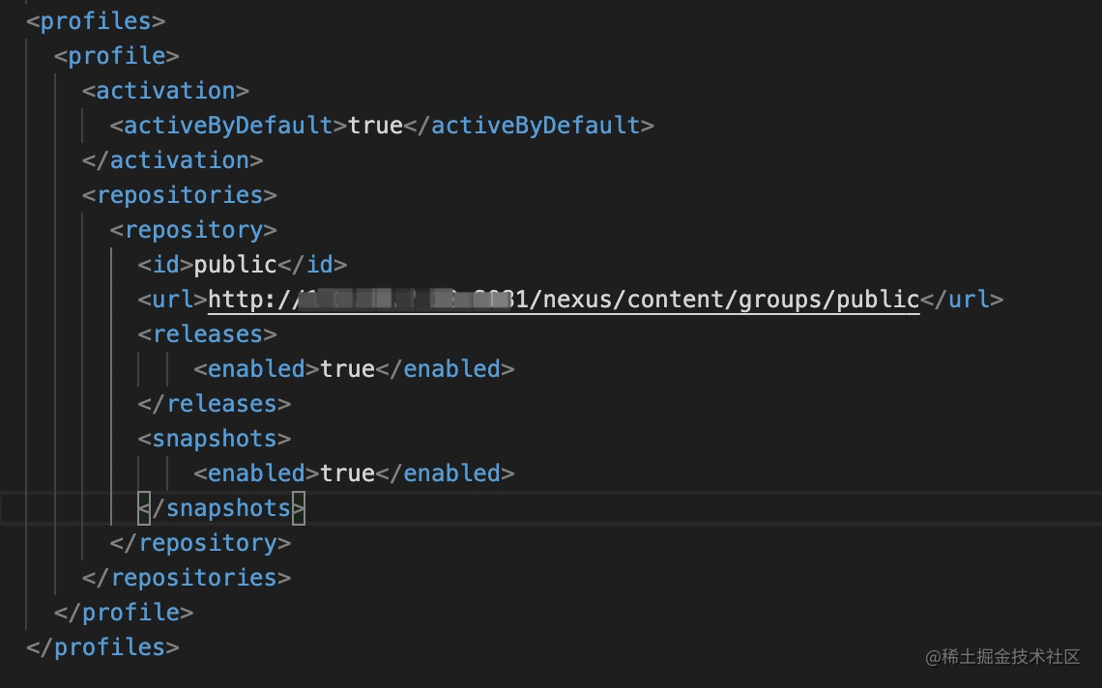The width and height of the screenshot is (1102, 688).
Task: Click true inside snapshots enabled
Action: point(347,473)
